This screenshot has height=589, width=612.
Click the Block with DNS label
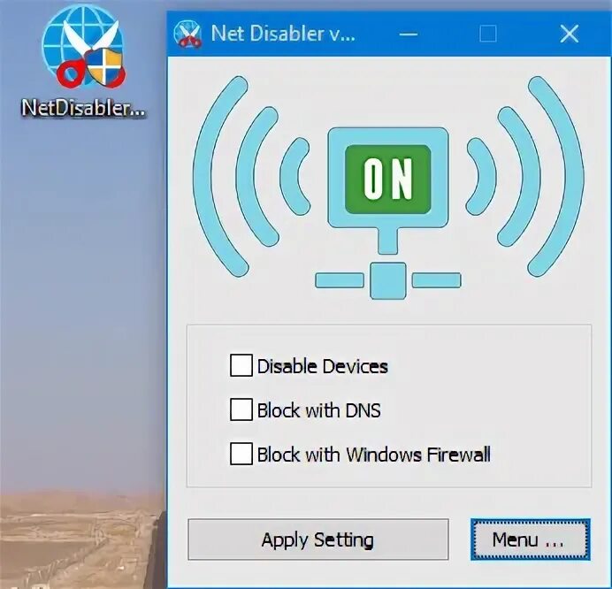pyautogui.click(x=319, y=410)
